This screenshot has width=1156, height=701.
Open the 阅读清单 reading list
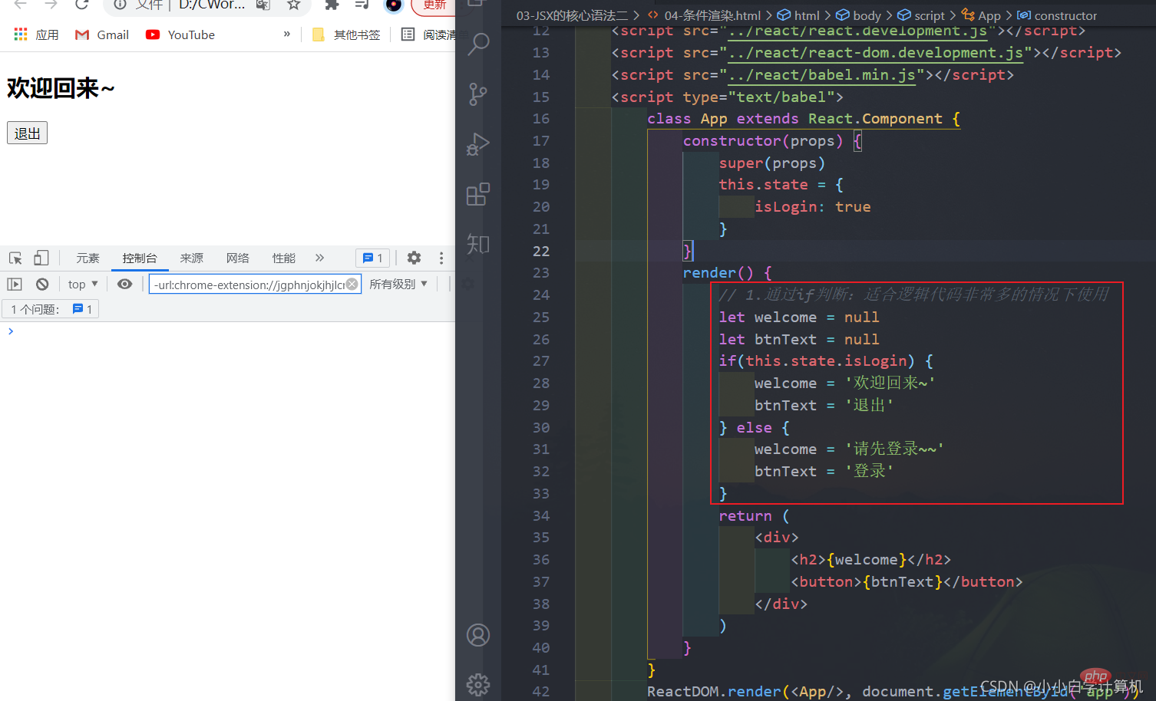click(428, 35)
